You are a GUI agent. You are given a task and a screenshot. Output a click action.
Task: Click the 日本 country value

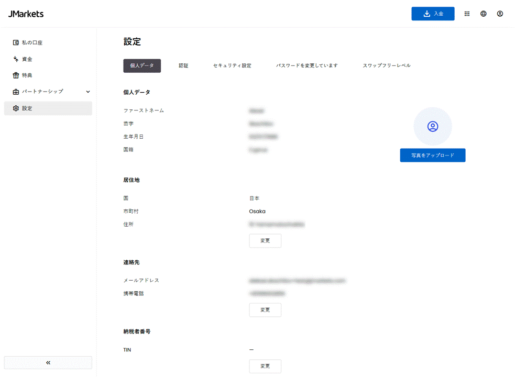pos(254,198)
